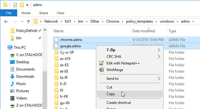Open Desktop in navigation pane

pos(23,62)
